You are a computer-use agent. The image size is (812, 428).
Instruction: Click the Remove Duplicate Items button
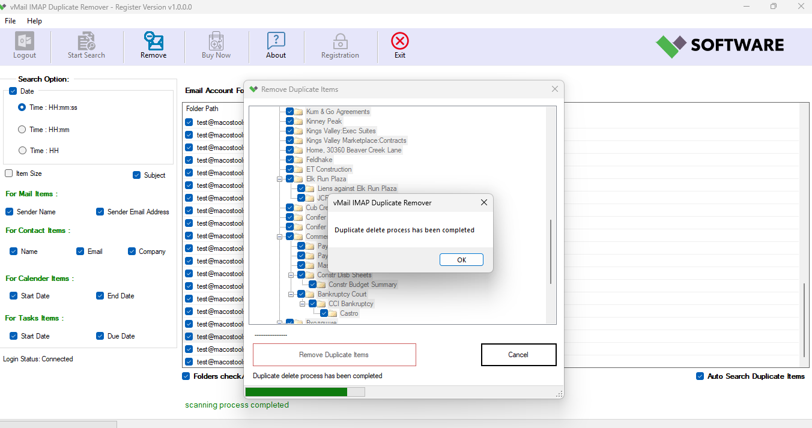[335, 355]
